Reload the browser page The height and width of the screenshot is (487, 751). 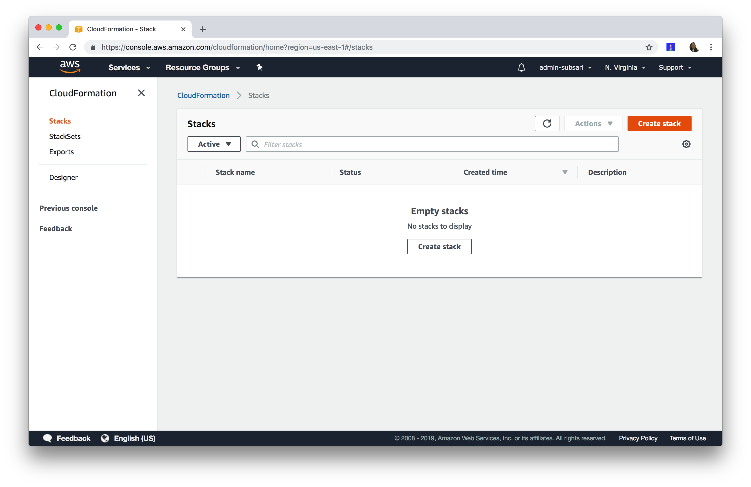73,47
